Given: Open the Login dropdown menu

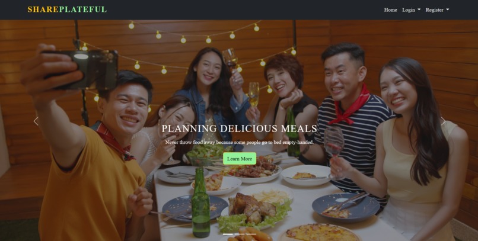Looking at the screenshot, I should 411,9.
